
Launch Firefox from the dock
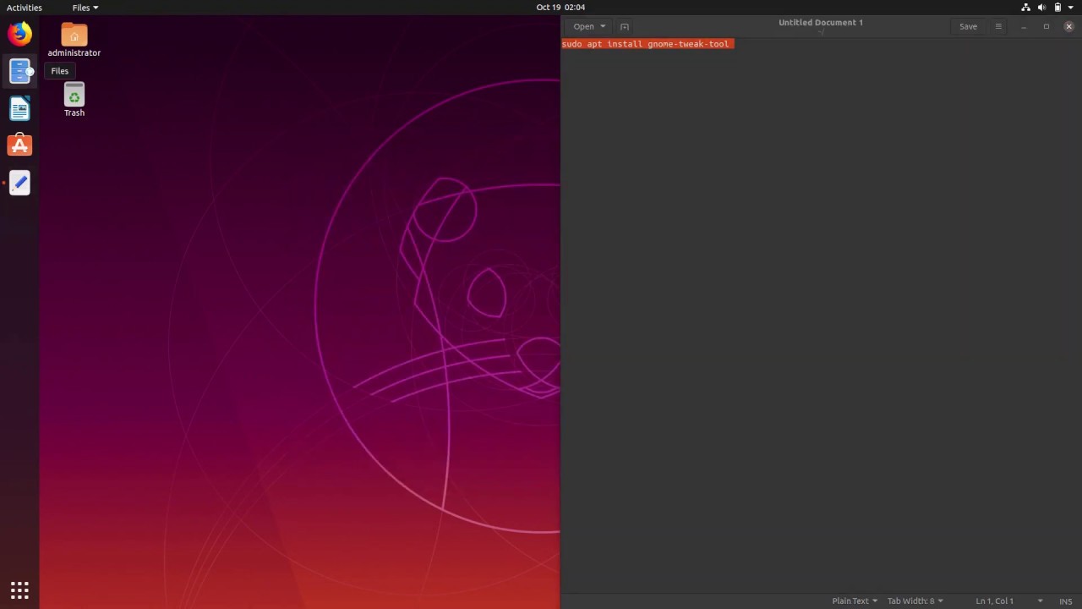pyautogui.click(x=19, y=34)
